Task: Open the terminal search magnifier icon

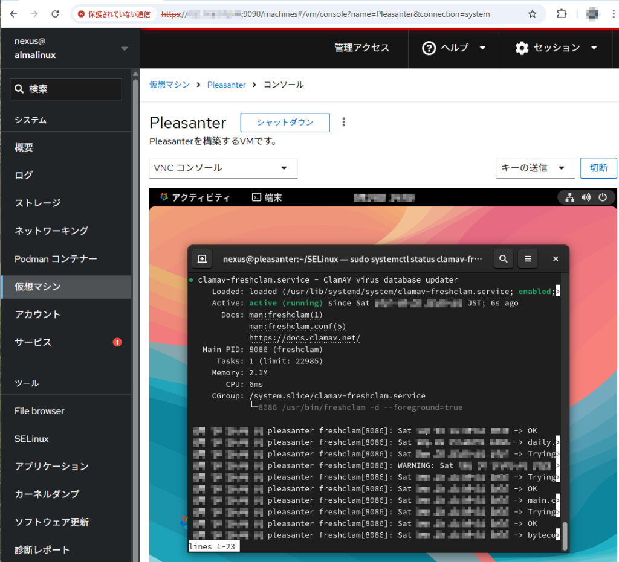Action: (503, 259)
